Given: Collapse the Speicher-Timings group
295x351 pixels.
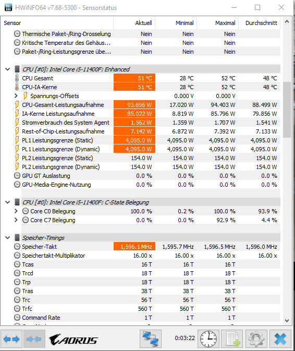Looking at the screenshot, I should pos(8,237).
